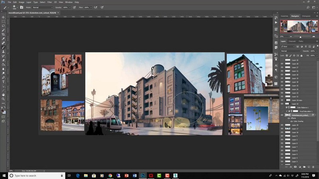Open the brush Mode dropdown in options bar
Viewport: 319px width, 179px height.
pyautogui.click(x=42, y=7)
